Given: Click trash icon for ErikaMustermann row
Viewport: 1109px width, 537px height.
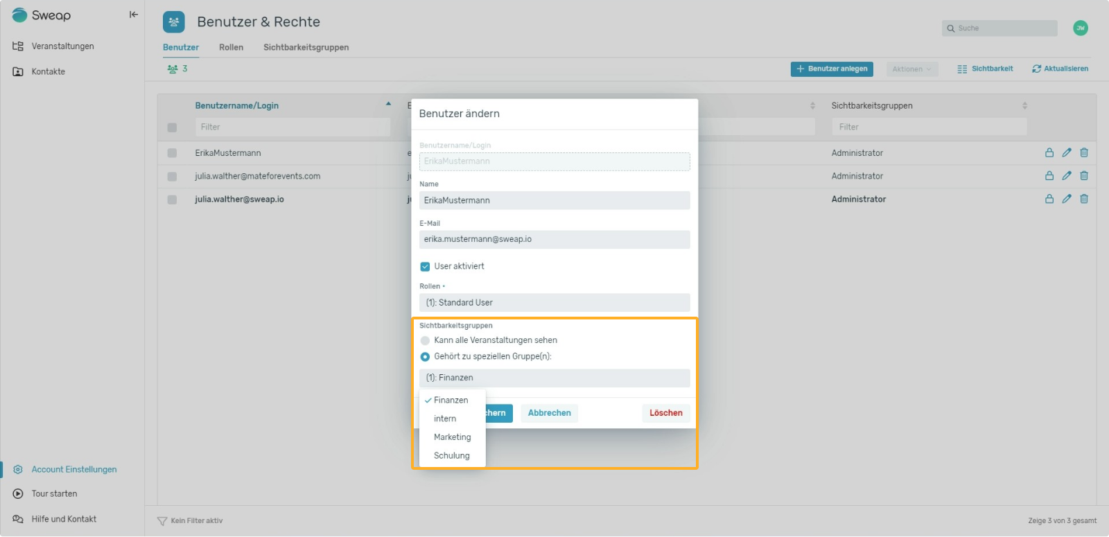Looking at the screenshot, I should (1084, 152).
